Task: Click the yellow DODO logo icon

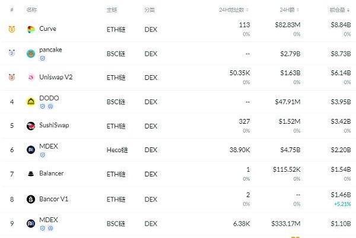Action: point(31,101)
